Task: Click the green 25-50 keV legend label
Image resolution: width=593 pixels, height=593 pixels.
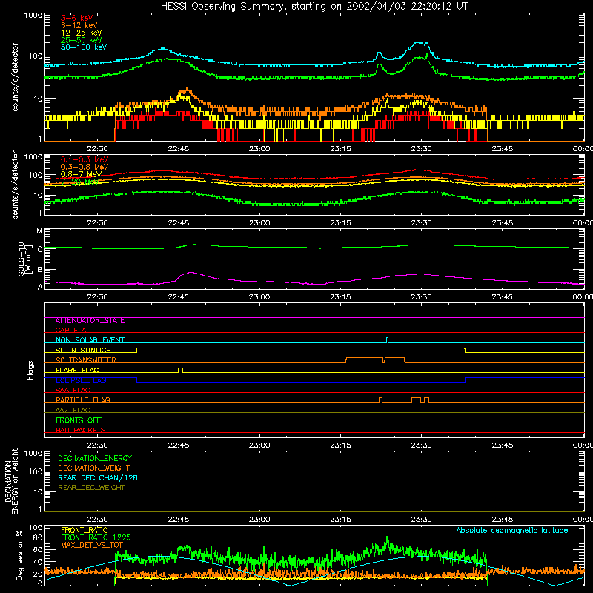Action: coord(82,40)
